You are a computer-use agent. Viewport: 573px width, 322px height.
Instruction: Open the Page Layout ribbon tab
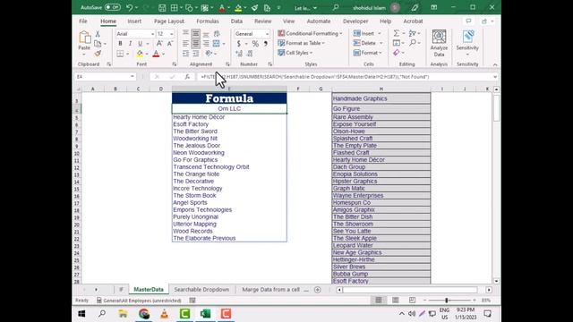coord(169,21)
